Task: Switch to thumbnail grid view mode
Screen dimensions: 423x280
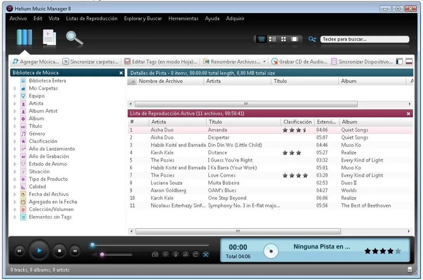Action: point(283,39)
